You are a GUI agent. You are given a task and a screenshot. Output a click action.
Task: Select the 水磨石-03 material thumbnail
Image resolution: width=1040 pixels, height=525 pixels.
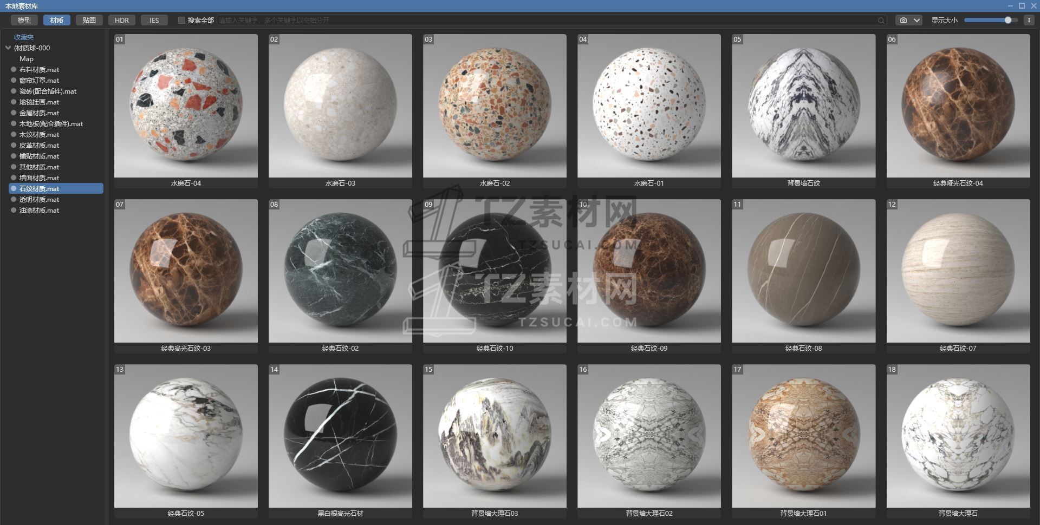pos(340,106)
